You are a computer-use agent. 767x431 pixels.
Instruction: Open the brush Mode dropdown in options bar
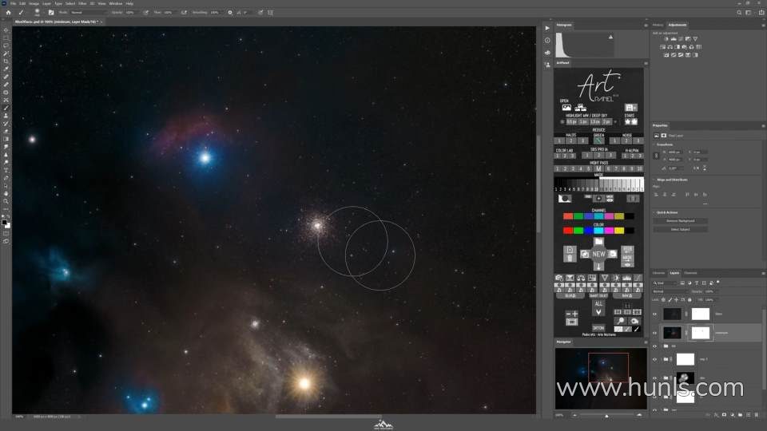(x=89, y=12)
